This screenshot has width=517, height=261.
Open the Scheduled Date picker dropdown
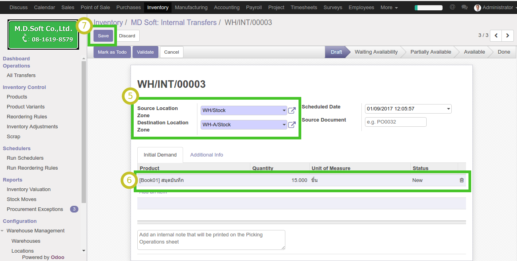449,109
